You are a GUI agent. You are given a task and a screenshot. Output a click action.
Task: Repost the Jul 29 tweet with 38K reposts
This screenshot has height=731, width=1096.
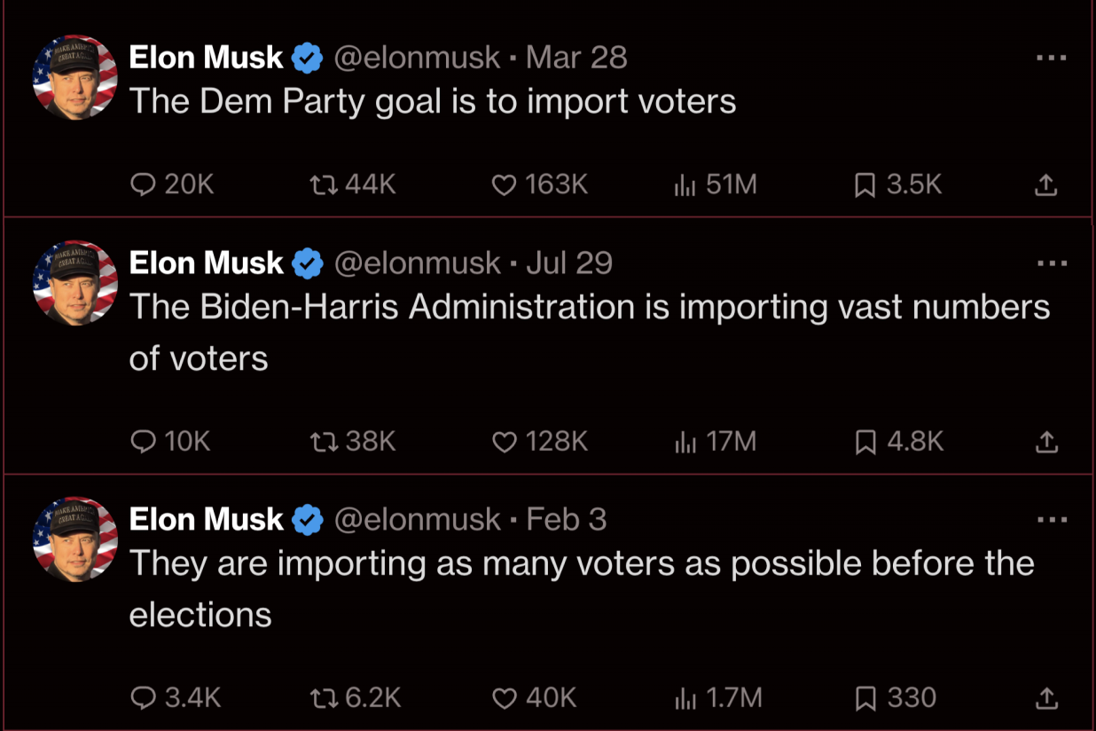[321, 441]
